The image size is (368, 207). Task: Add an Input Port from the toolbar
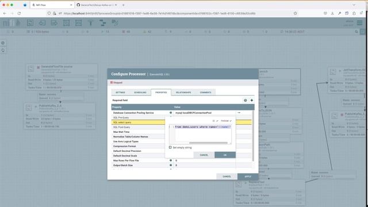tap(42, 23)
